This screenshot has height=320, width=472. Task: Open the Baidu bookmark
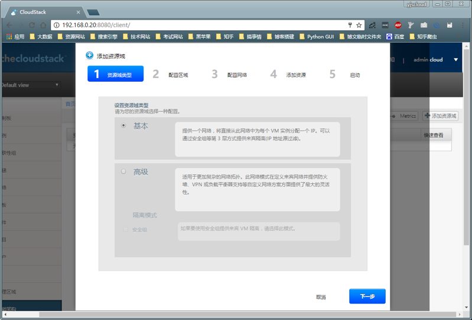click(395, 37)
